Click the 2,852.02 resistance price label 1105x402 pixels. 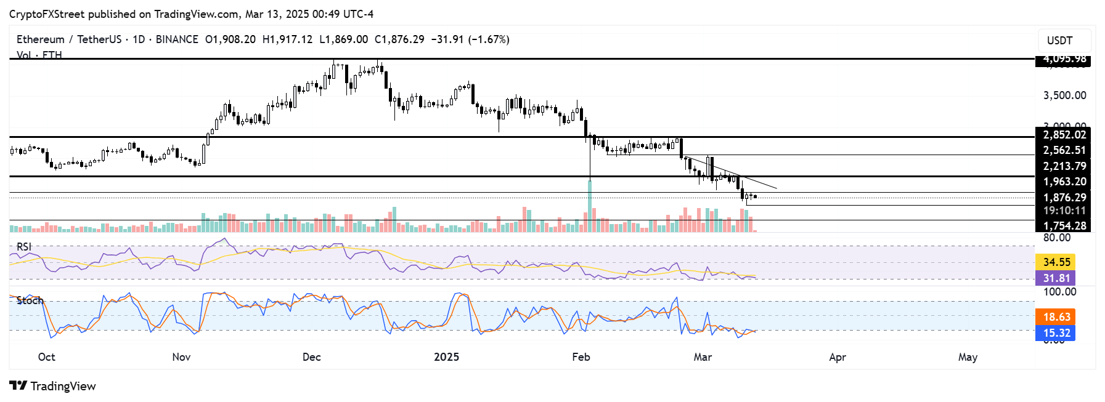click(1063, 135)
